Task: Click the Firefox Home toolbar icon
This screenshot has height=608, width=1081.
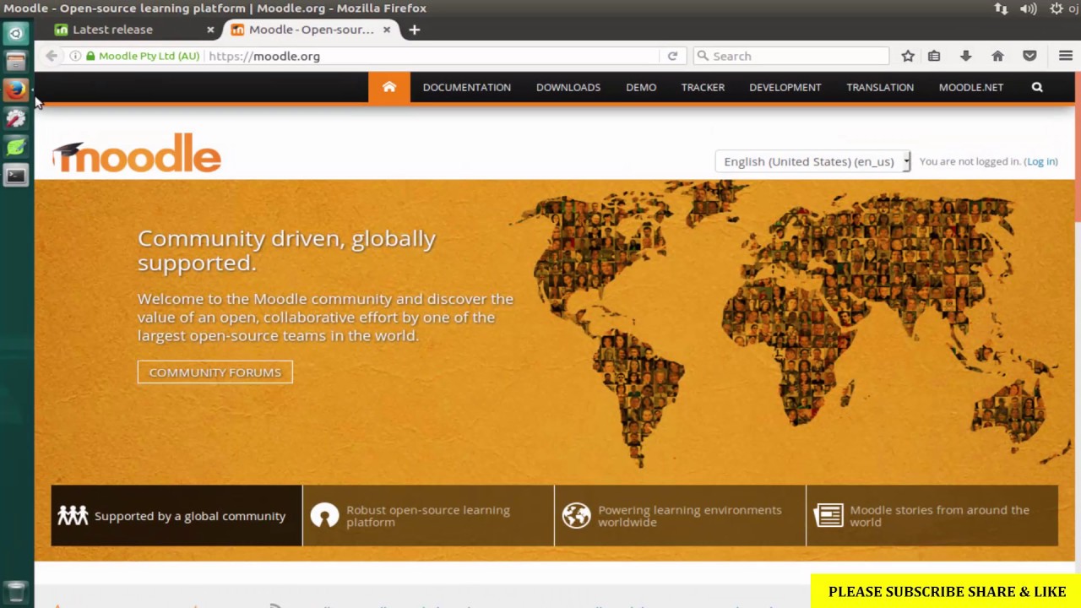Action: pyautogui.click(x=997, y=56)
